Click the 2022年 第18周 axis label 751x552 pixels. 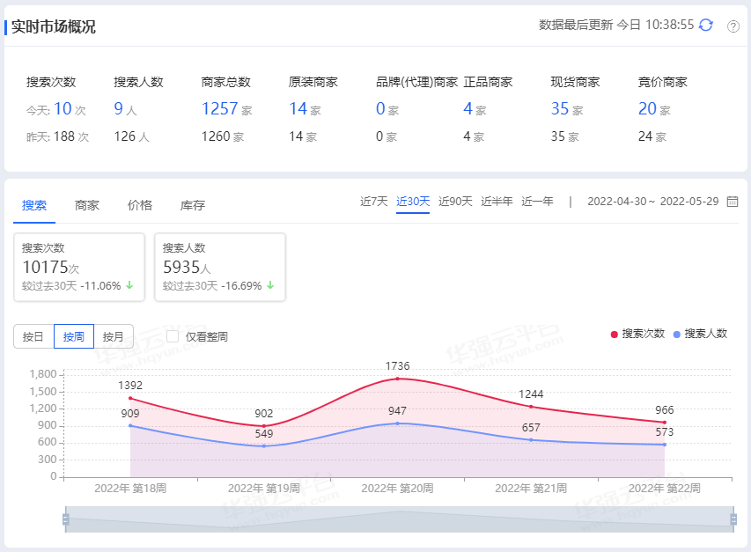[x=130, y=489]
